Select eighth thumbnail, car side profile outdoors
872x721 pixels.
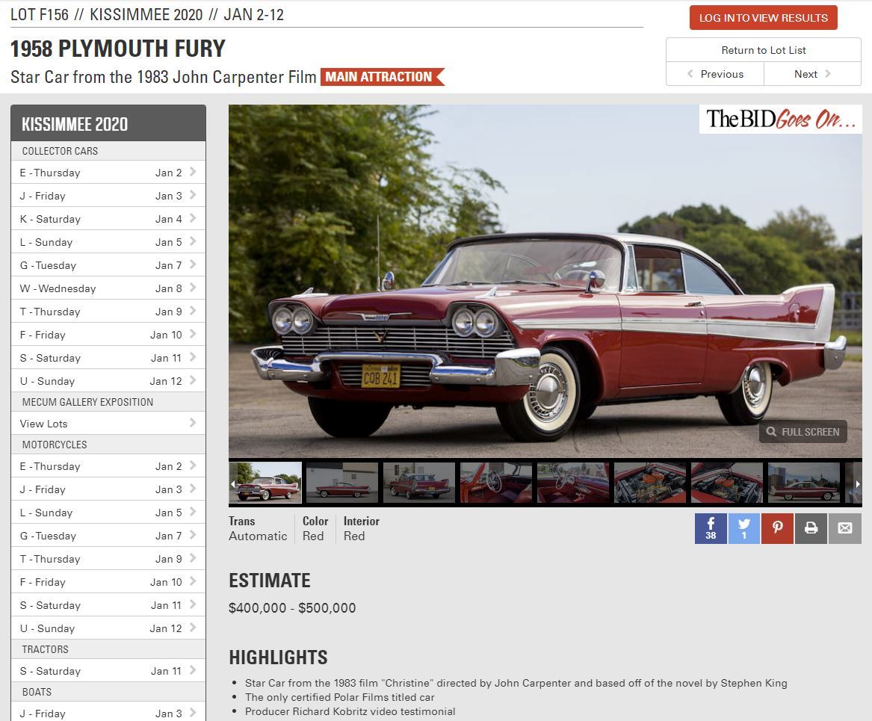[804, 483]
